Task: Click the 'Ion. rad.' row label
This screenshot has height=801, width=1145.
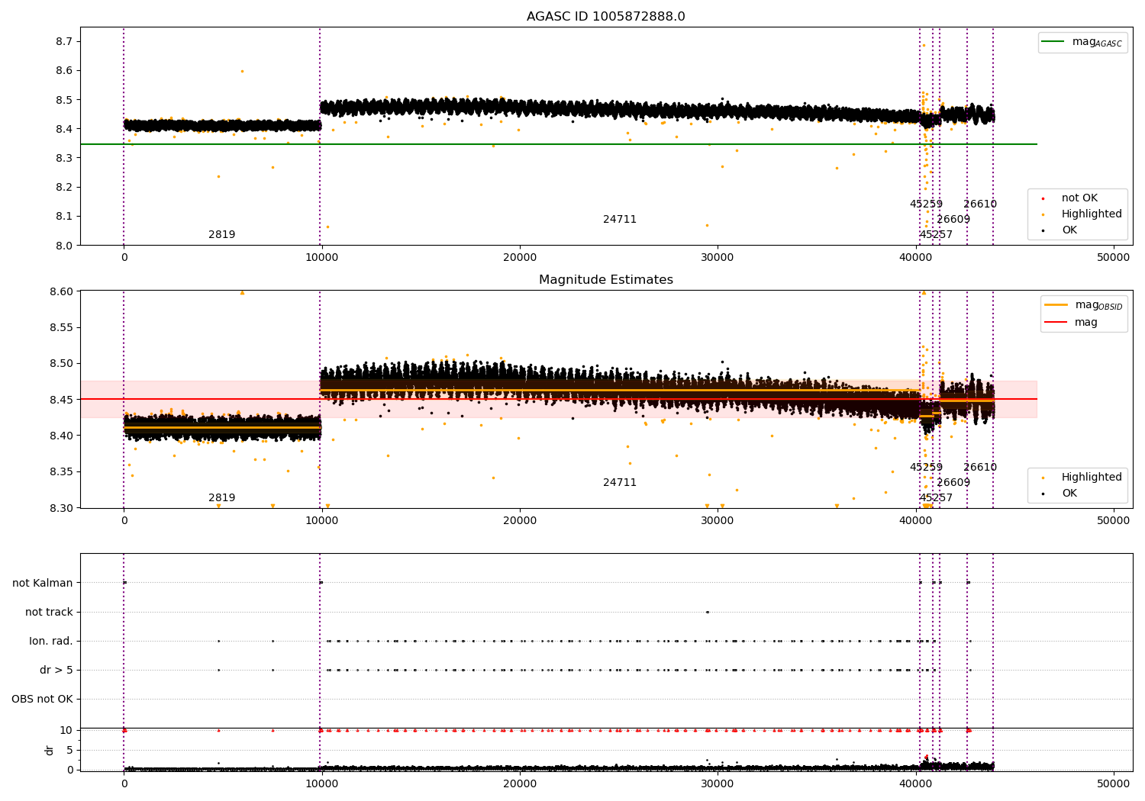Action: [51, 641]
